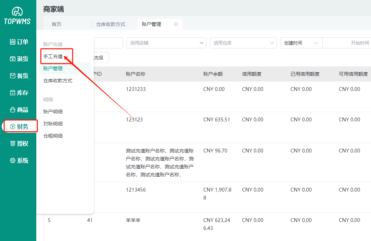Open the 备货 sidebar menu
Viewport: 371px width, 241px height.
click(19, 76)
